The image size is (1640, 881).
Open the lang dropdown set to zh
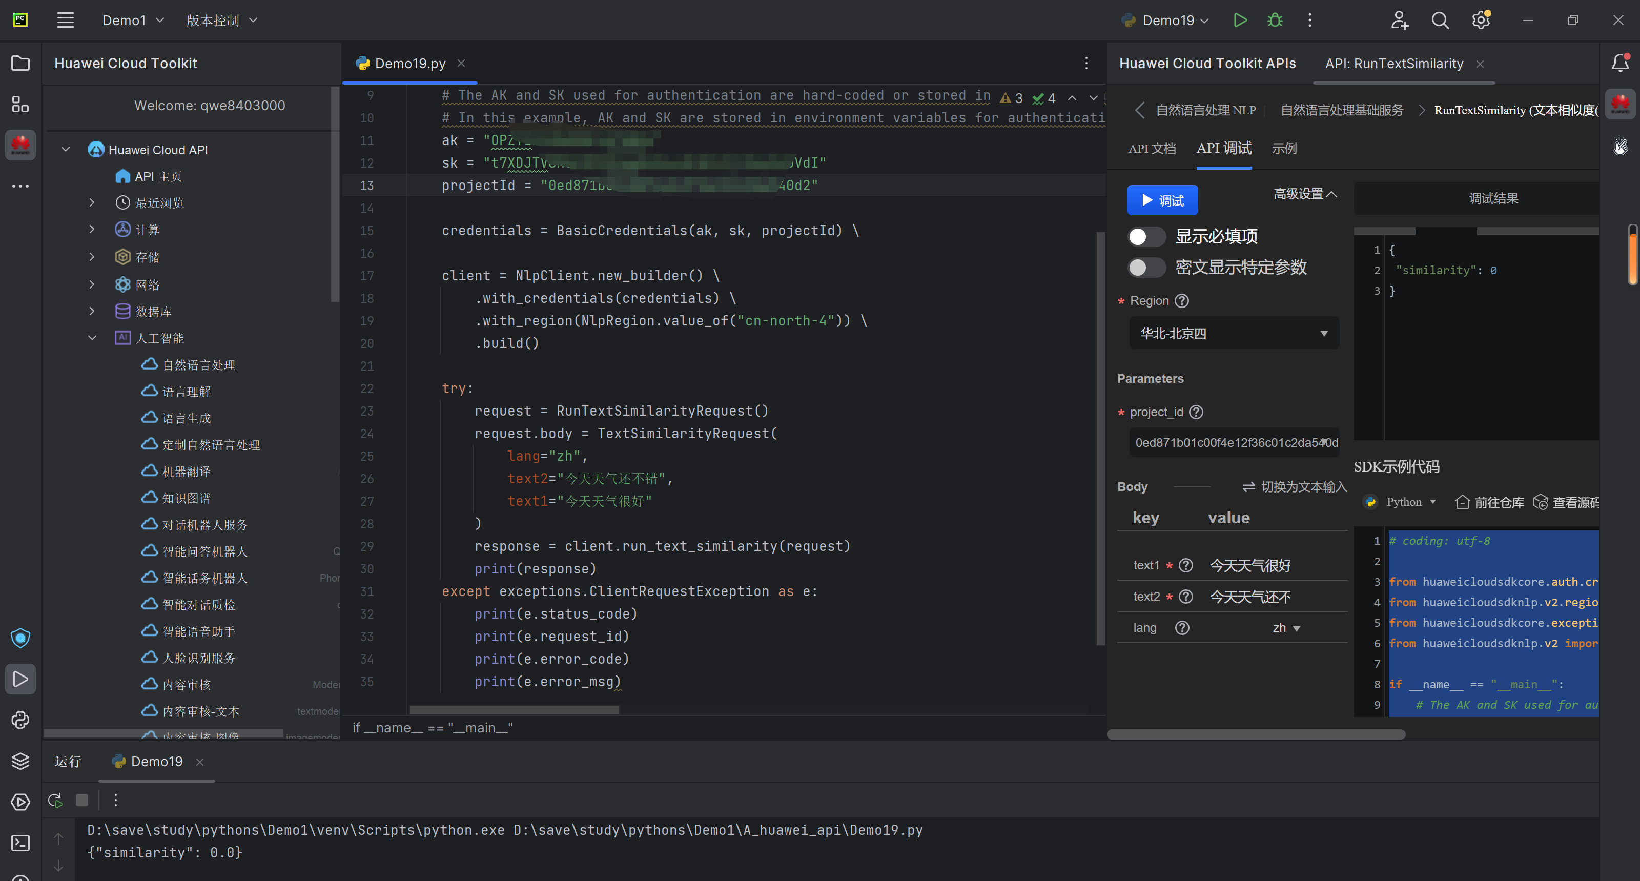pyautogui.click(x=1286, y=628)
